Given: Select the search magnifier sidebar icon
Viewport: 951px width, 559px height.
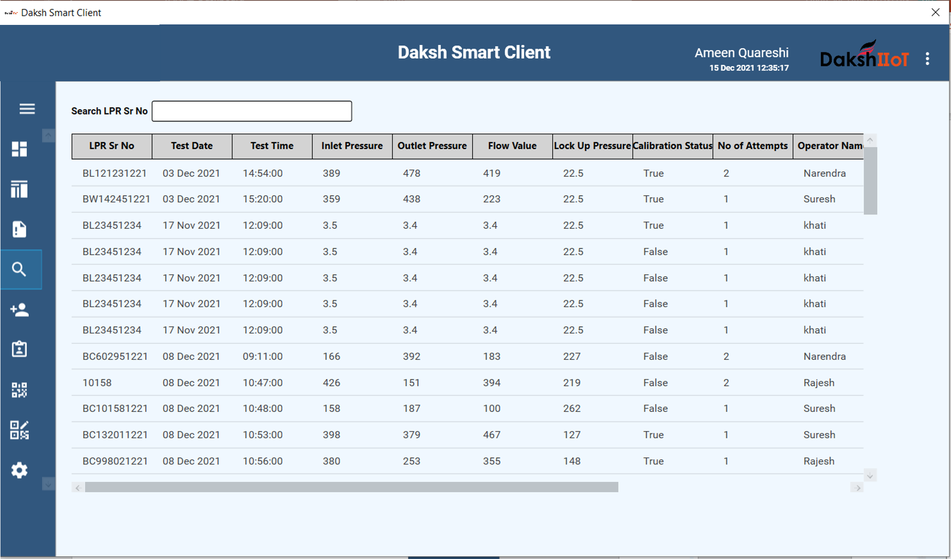Looking at the screenshot, I should [x=19, y=270].
